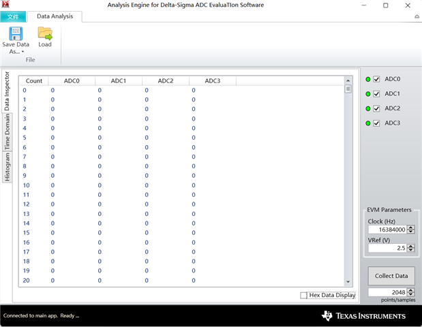Screen dimensions: 422x327
Task: Decrease VRef (V) with down arrow
Action: tap(410, 250)
